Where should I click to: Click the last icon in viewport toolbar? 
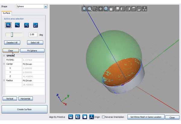click(144, 9)
